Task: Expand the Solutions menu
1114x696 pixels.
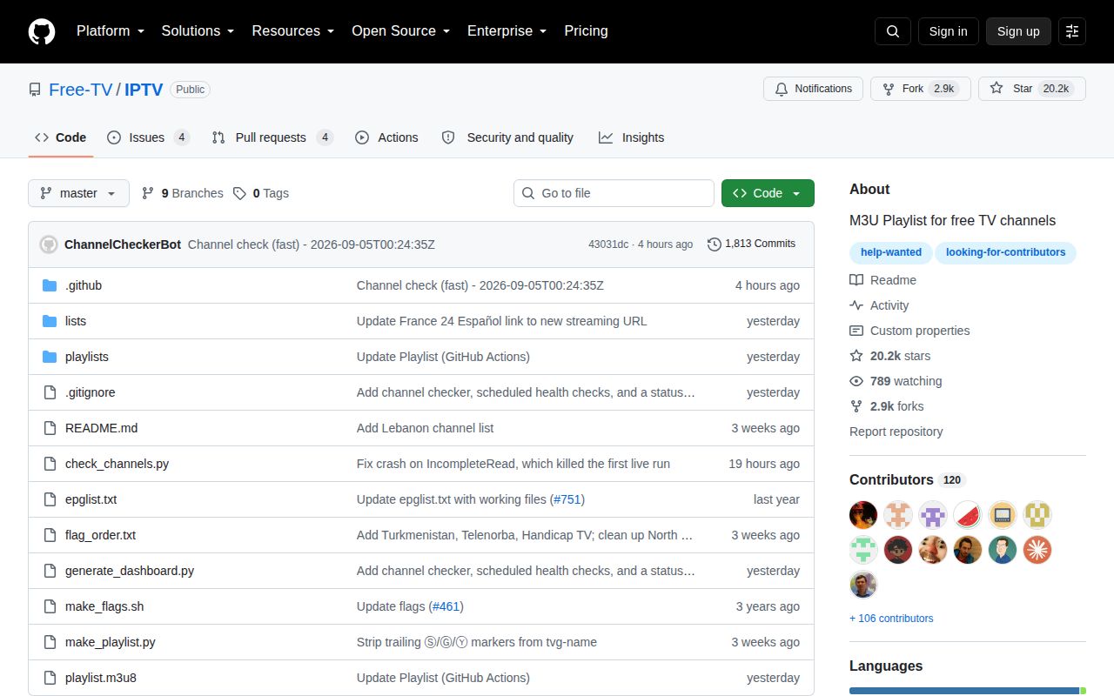Action: pos(198,31)
